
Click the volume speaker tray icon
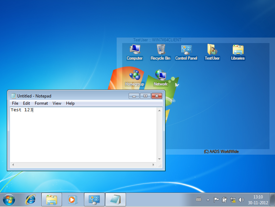click(241, 199)
